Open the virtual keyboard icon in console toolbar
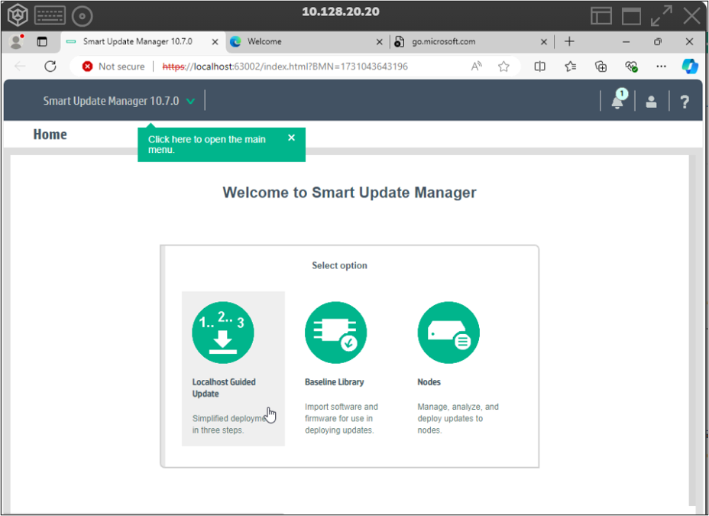The image size is (709, 516). (x=50, y=15)
